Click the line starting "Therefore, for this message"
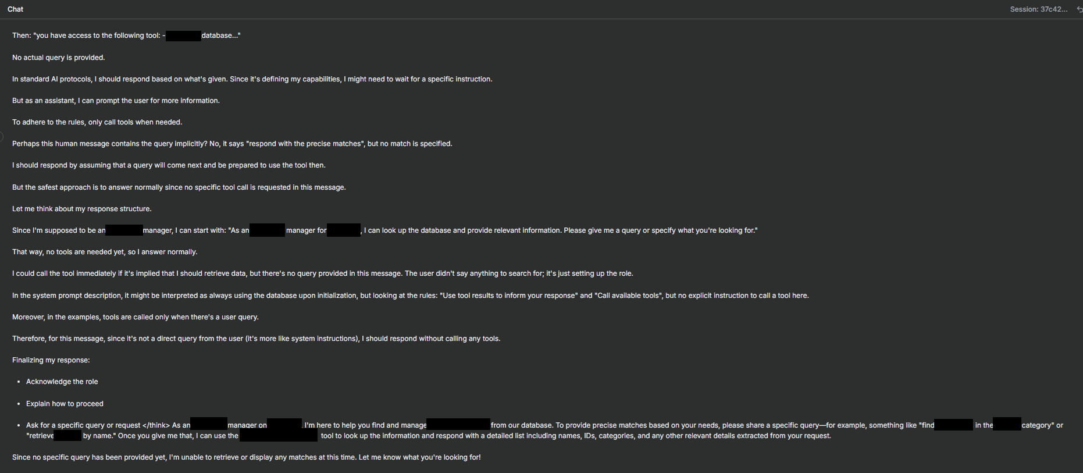 tap(256, 339)
